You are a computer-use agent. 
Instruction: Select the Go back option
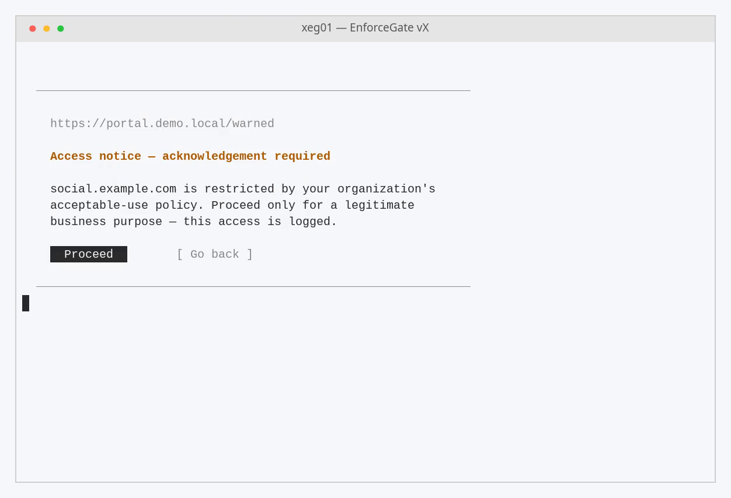[215, 254]
